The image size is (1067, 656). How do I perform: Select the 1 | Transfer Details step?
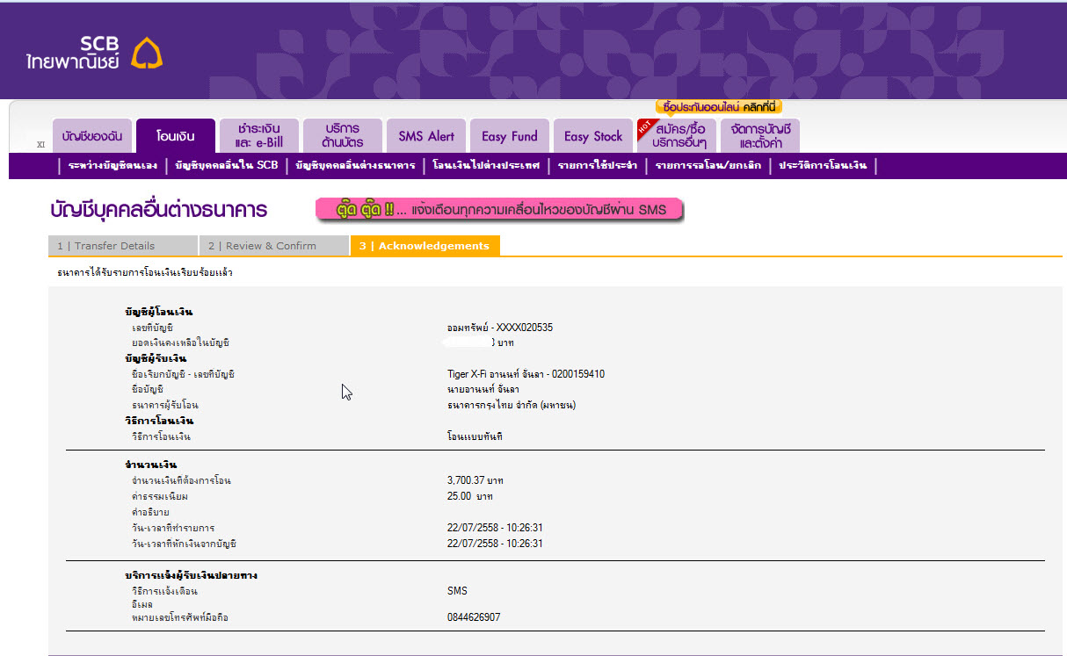[123, 246]
